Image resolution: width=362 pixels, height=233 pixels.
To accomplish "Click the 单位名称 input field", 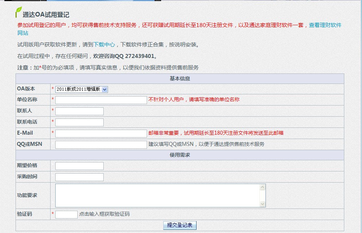I will pos(101,100).
